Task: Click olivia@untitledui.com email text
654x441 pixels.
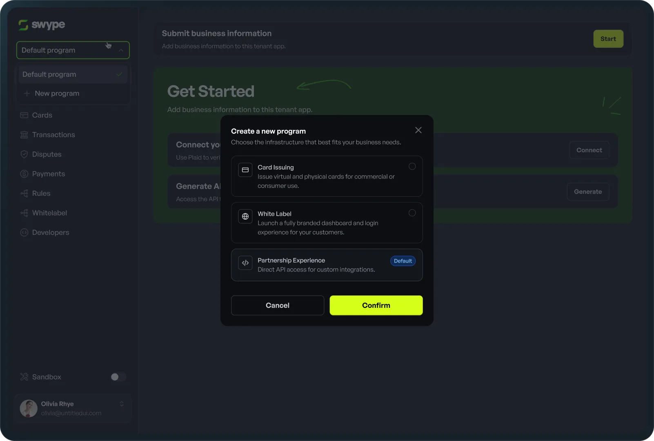Action: tap(71, 413)
